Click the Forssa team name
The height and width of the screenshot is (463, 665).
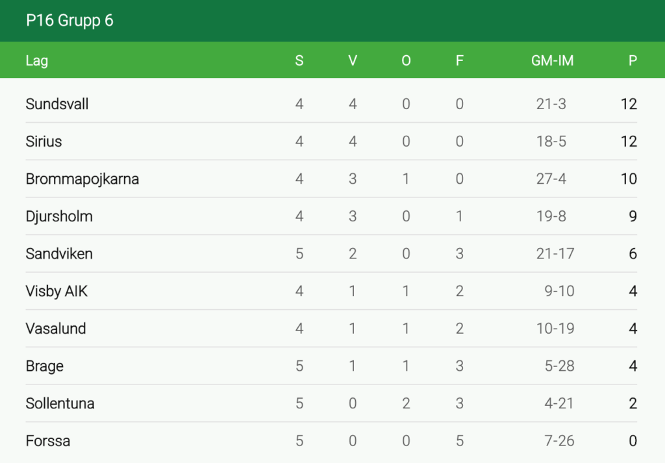click(x=48, y=441)
